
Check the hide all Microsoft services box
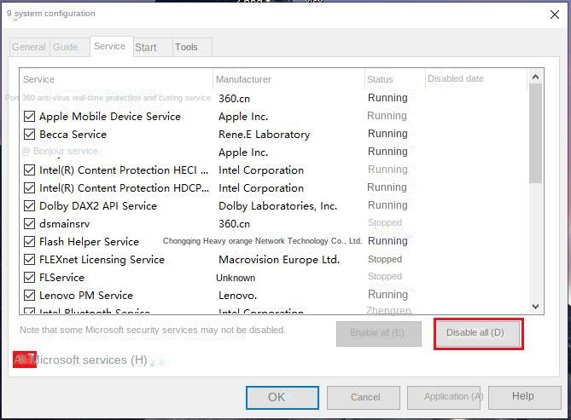point(24,360)
